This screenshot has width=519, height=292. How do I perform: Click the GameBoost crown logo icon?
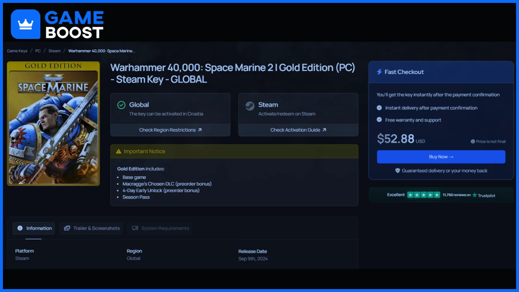(x=26, y=24)
